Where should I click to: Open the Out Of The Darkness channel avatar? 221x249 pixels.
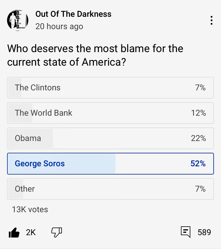[18, 20]
